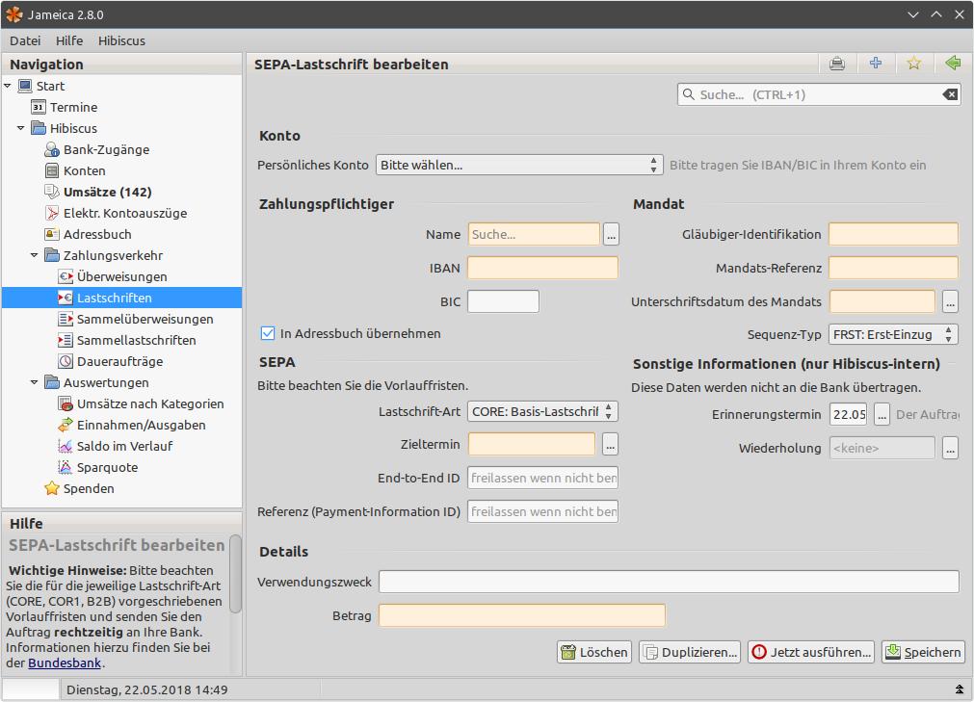Screen dimensions: 974x702
Task: Clear the search field with the X icon
Action: 950,94
